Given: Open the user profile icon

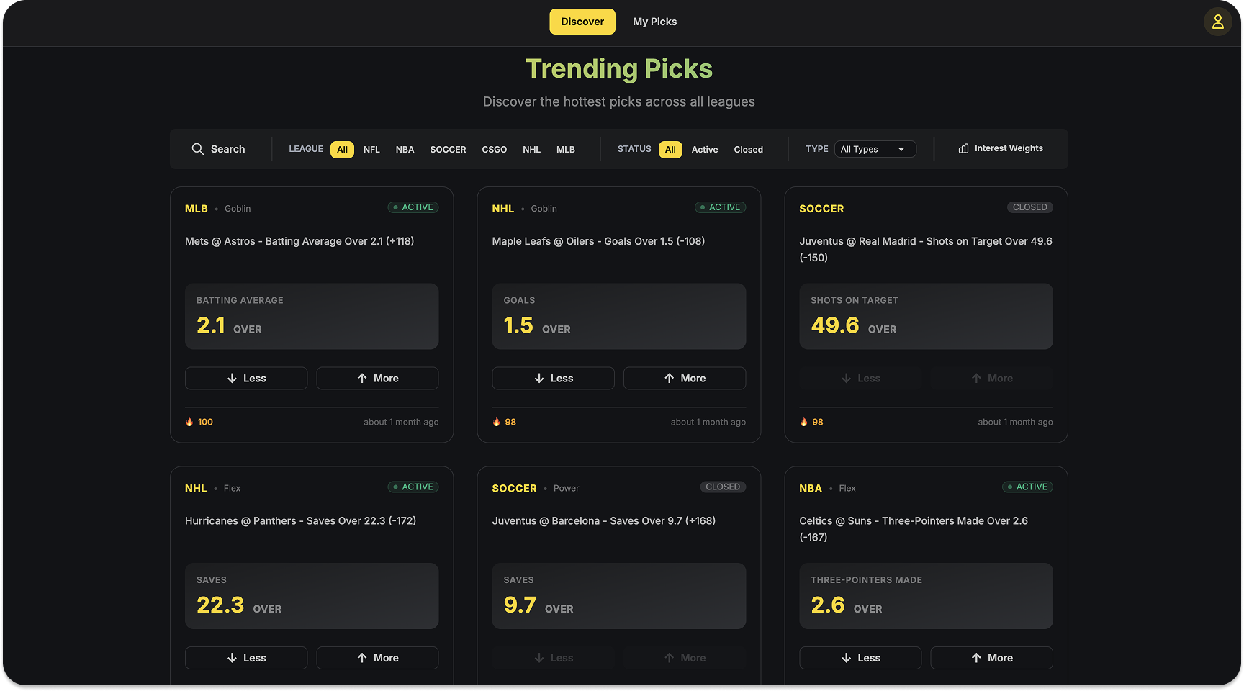Looking at the screenshot, I should 1217,22.
